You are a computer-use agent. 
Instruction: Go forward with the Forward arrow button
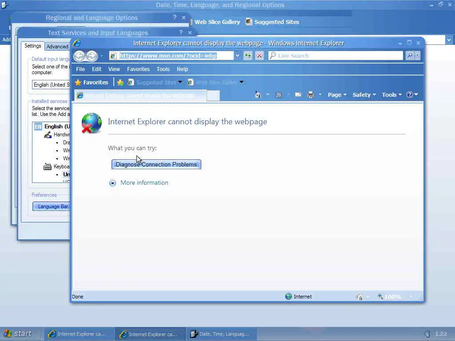point(92,56)
